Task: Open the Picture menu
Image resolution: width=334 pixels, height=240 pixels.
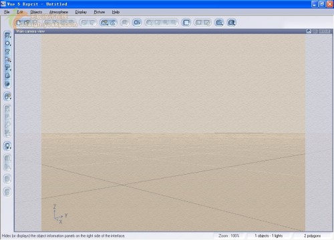Action: pyautogui.click(x=100, y=12)
